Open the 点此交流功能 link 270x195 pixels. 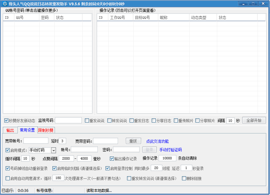tap(157, 141)
